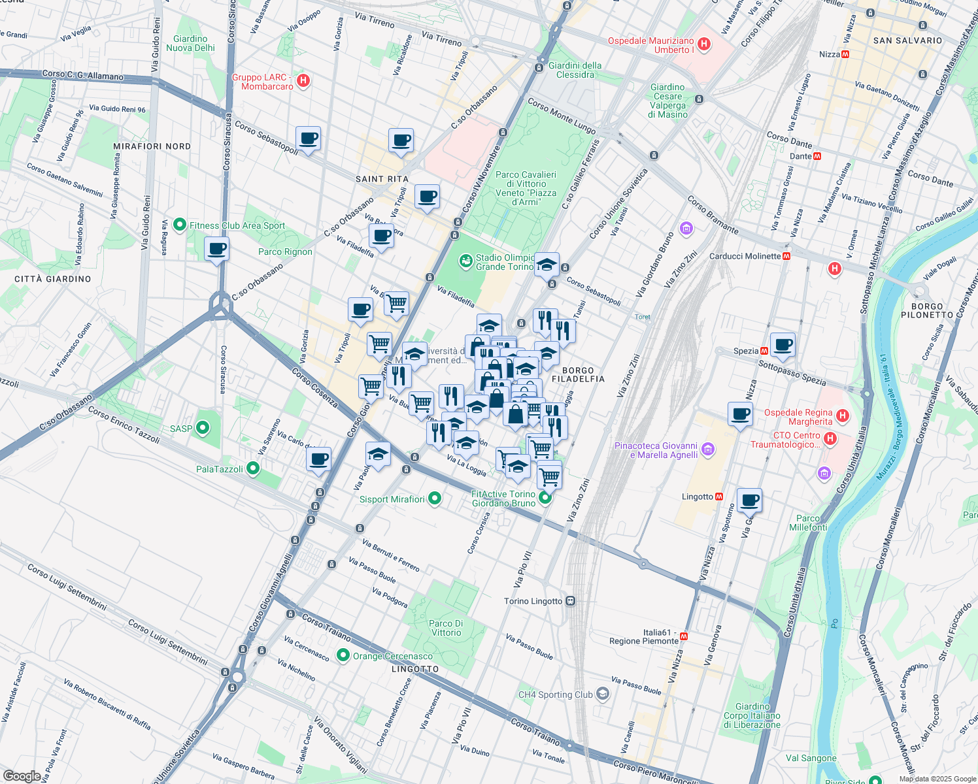This screenshot has width=978, height=784.
Task: Click the museum icon for Pinacoteca Giovanni e Marella Agnelli
Action: (x=707, y=450)
